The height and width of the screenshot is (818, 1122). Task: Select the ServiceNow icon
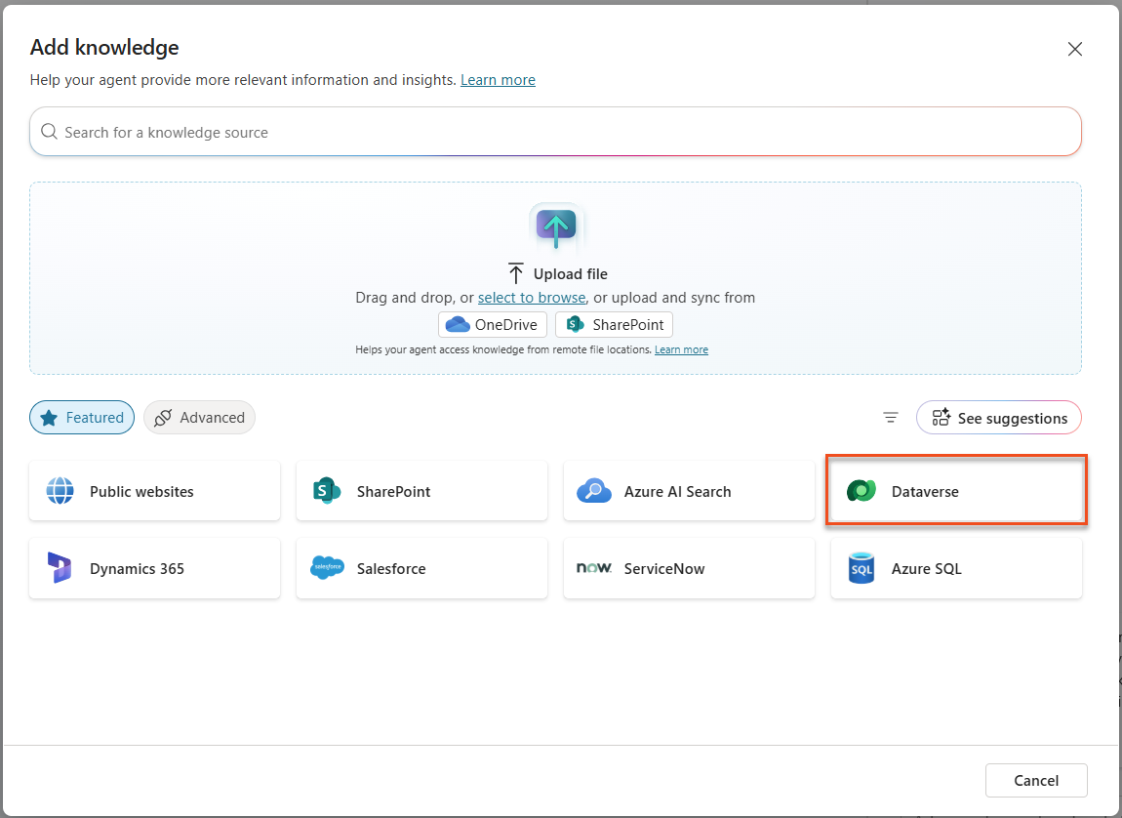coord(594,568)
